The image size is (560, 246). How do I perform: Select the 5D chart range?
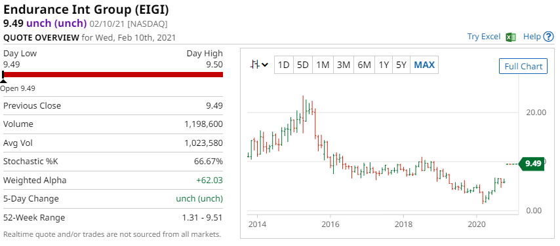click(x=303, y=65)
